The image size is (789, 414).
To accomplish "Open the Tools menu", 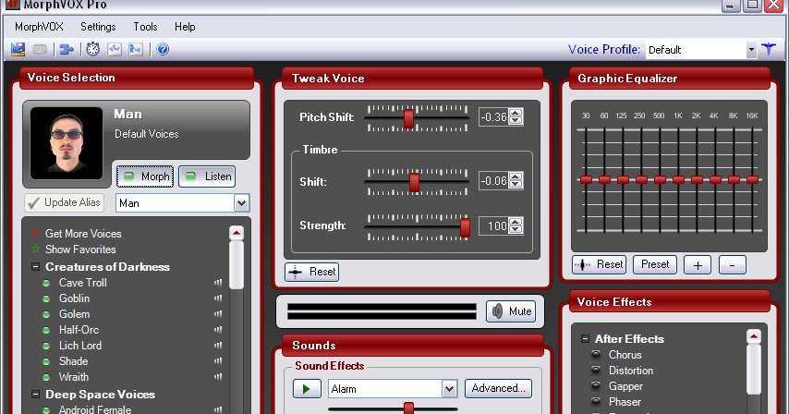I will (x=145, y=27).
